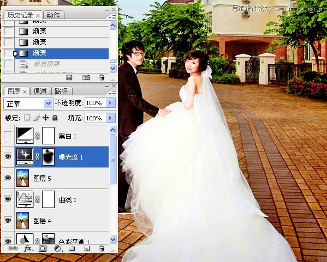Click Layers panel scroll down arrow
The image size is (327, 262).
(x=113, y=239)
